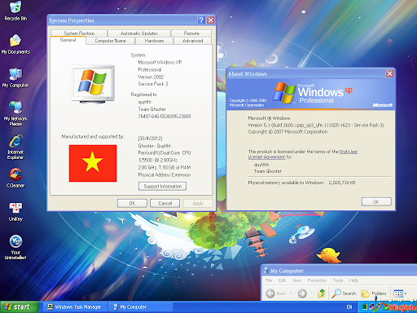Open the Favorites menu

[317, 280]
